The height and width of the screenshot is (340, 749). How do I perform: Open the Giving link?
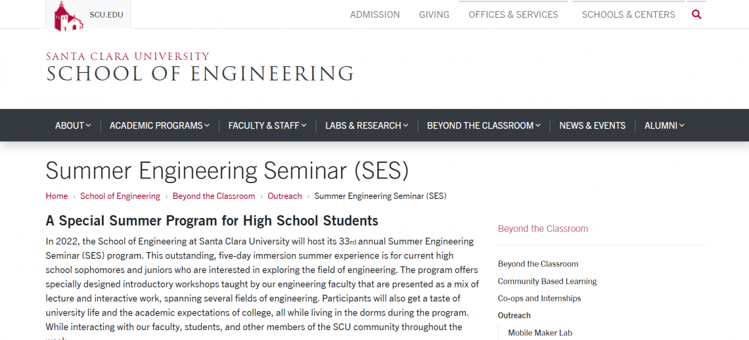tap(434, 15)
